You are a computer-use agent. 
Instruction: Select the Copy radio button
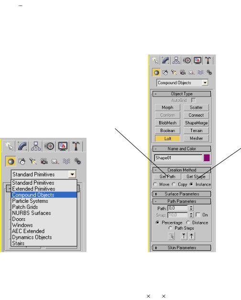coord(174,184)
